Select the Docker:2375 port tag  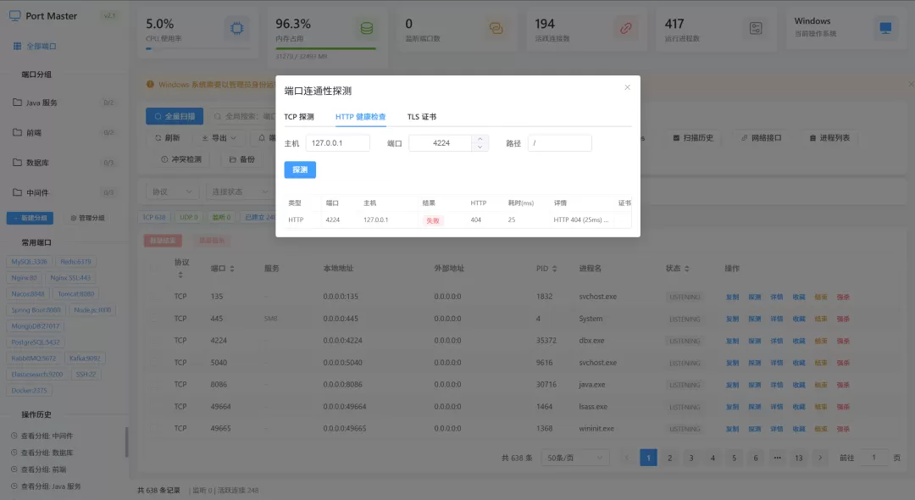29,391
